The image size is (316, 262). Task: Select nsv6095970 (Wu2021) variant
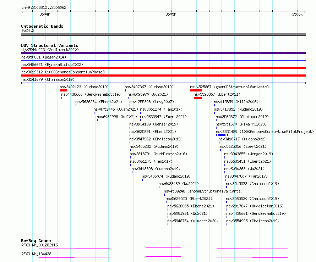coord(148,94)
